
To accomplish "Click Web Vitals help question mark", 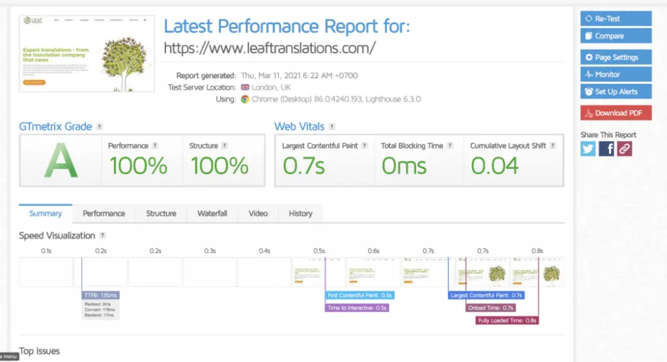I will point(332,127).
